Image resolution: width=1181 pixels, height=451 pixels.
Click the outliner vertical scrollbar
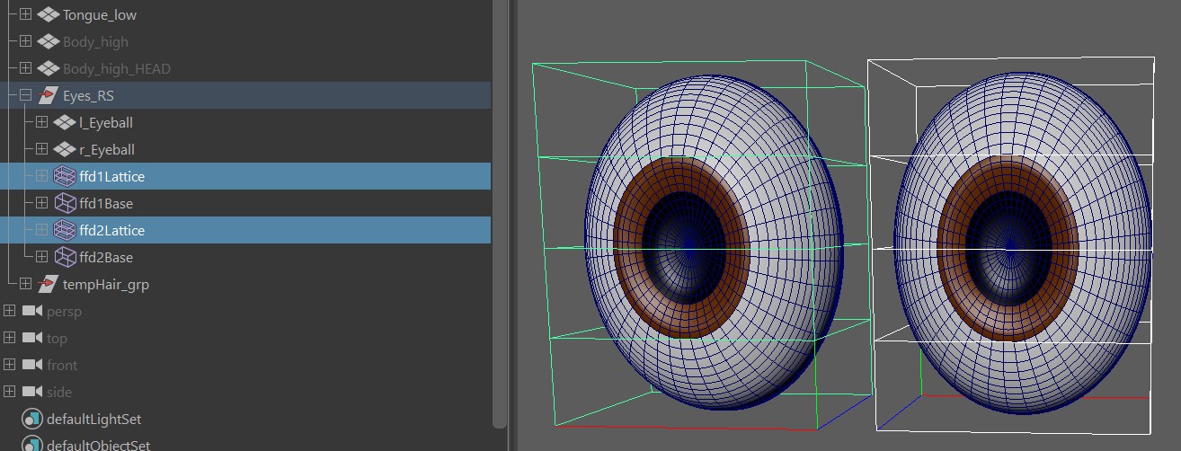500,216
